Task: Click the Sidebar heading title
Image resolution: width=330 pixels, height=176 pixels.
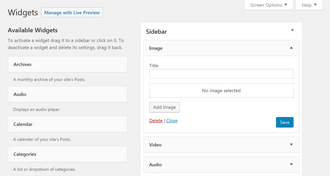Action: coord(156,32)
